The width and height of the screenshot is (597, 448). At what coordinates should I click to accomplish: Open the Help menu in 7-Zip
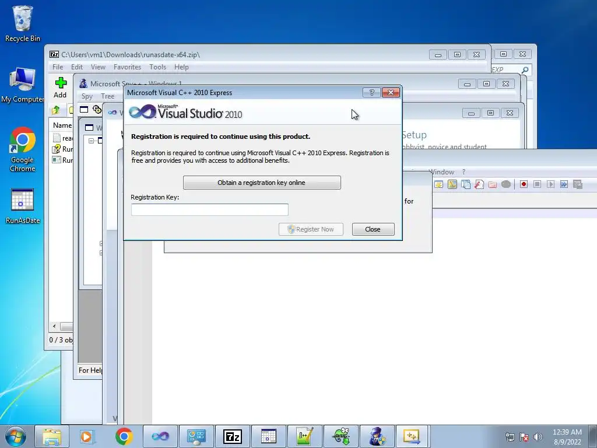point(181,67)
